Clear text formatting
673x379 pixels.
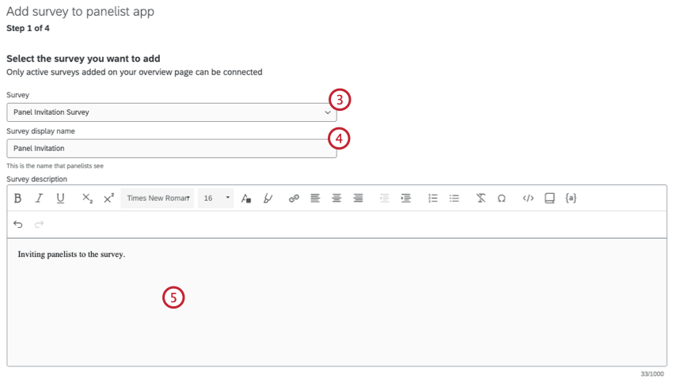point(481,198)
